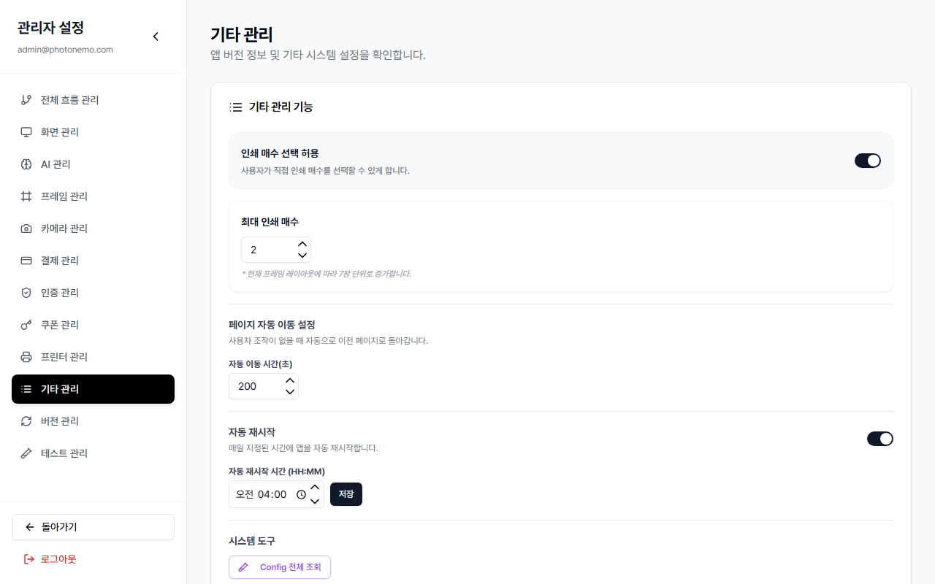Click the Config 전체 조회 button
The image size is (935, 584).
280,567
